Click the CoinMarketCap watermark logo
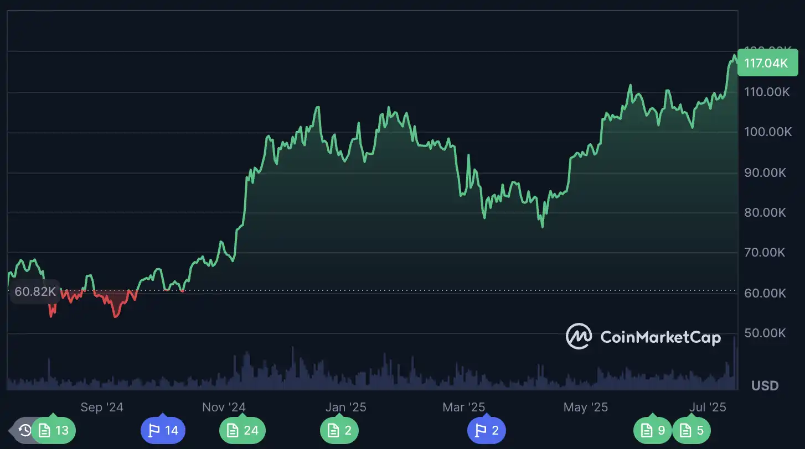The width and height of the screenshot is (805, 449). (643, 337)
